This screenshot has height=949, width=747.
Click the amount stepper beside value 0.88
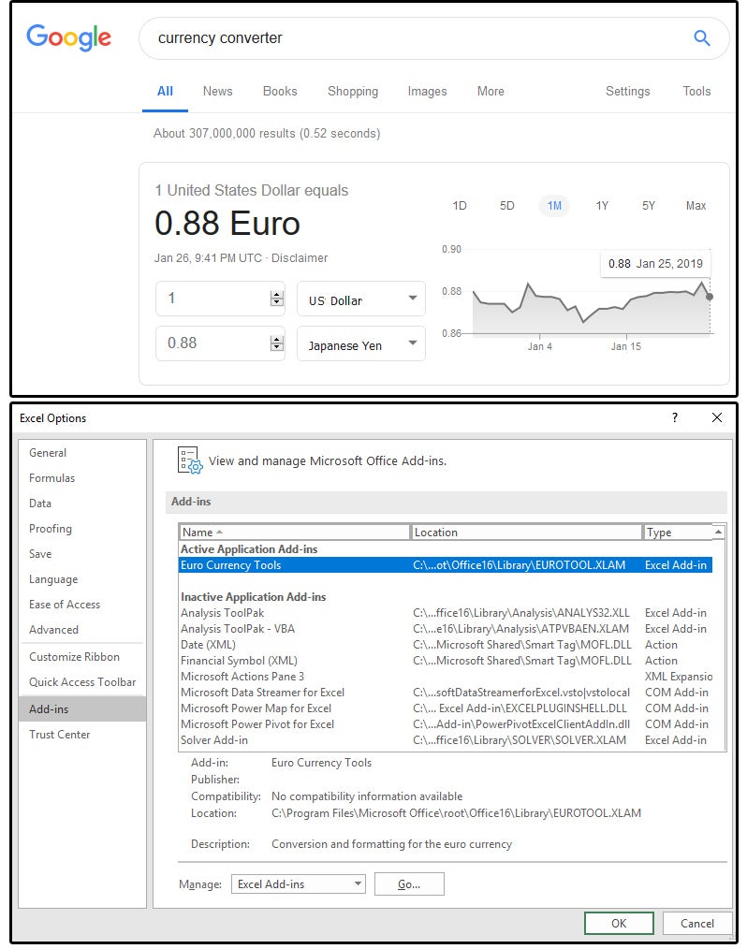point(277,343)
